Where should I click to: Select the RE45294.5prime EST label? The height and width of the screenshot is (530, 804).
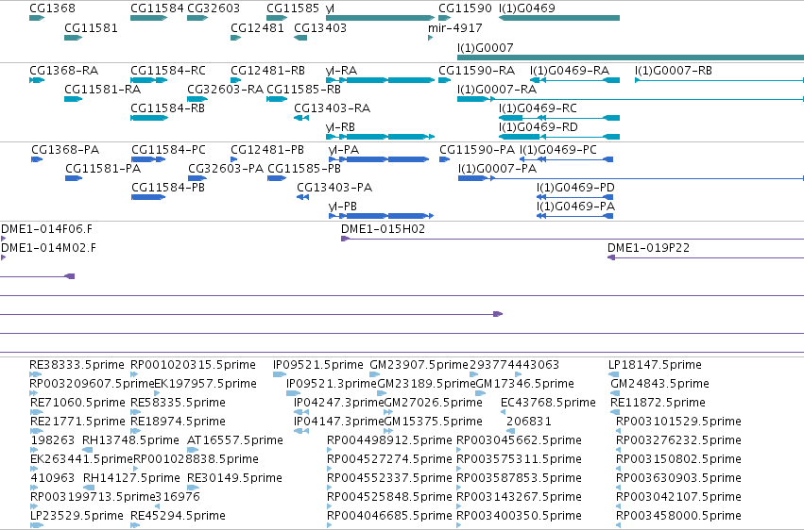pyautogui.click(x=178, y=516)
